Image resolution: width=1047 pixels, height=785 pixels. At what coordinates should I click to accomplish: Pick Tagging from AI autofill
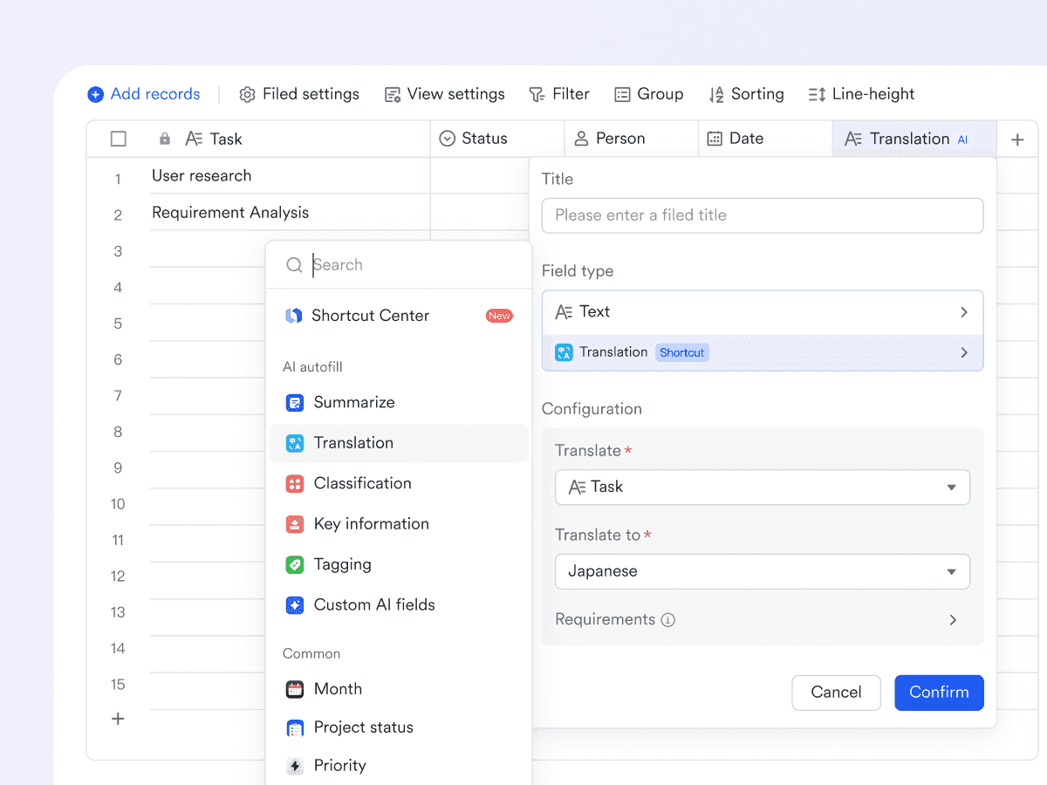pyautogui.click(x=399, y=564)
